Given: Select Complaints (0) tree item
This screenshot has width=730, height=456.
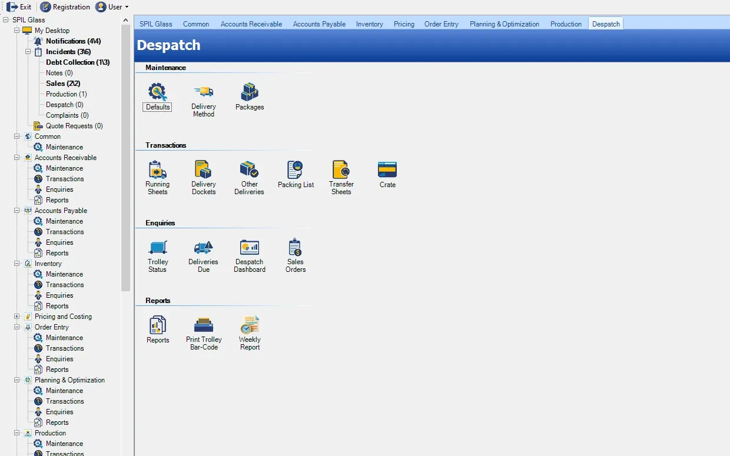Looking at the screenshot, I should 68,115.
